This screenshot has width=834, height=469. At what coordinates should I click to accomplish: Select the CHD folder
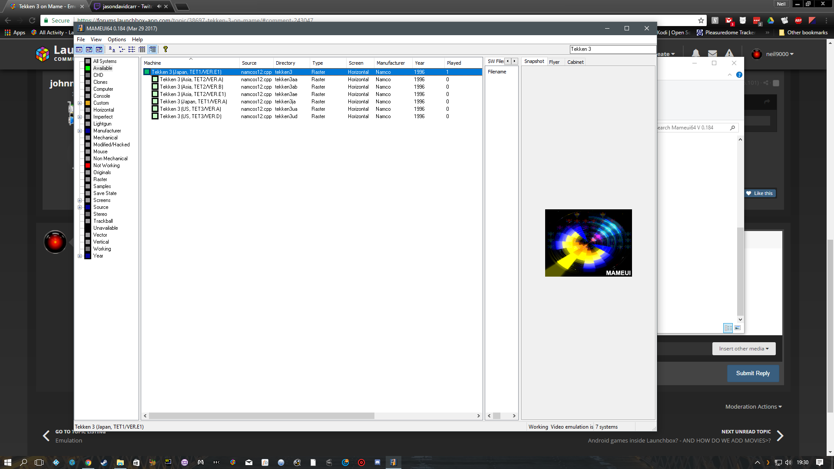click(x=98, y=75)
